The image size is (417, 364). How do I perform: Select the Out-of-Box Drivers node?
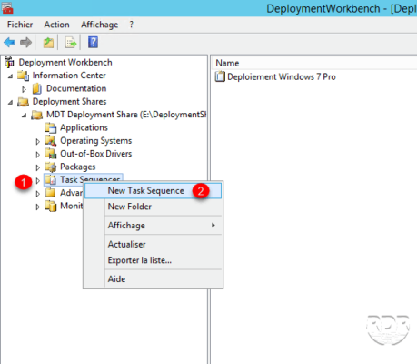click(x=95, y=154)
